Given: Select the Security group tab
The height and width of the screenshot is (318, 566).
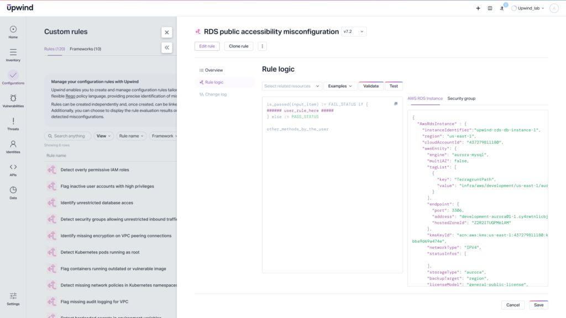Looking at the screenshot, I should pos(462,98).
